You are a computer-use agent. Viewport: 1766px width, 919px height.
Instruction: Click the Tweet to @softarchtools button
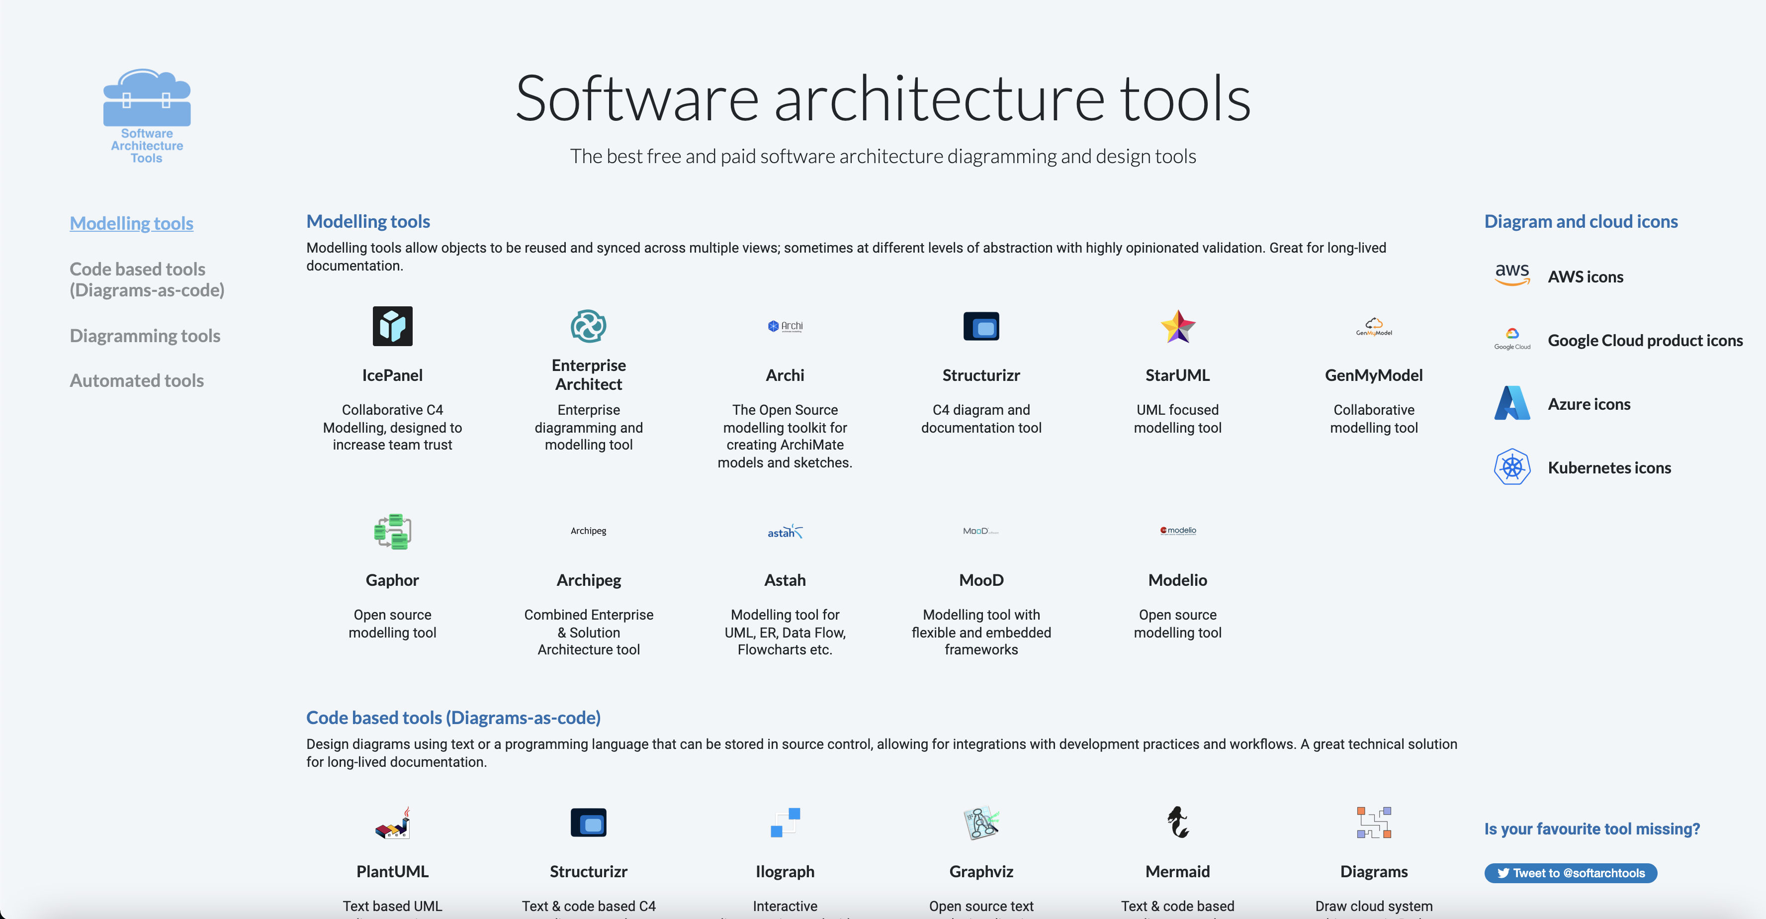click(x=1571, y=873)
